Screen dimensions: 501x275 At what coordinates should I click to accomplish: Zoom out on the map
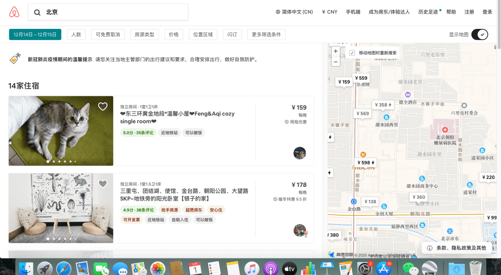click(x=335, y=62)
